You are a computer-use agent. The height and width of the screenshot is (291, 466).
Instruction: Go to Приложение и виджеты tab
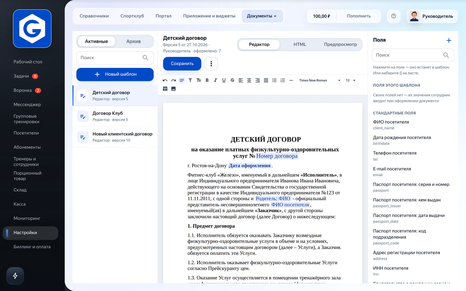[209, 16]
